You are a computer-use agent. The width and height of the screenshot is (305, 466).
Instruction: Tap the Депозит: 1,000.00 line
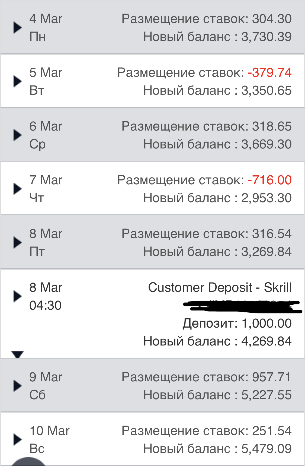[x=237, y=323]
